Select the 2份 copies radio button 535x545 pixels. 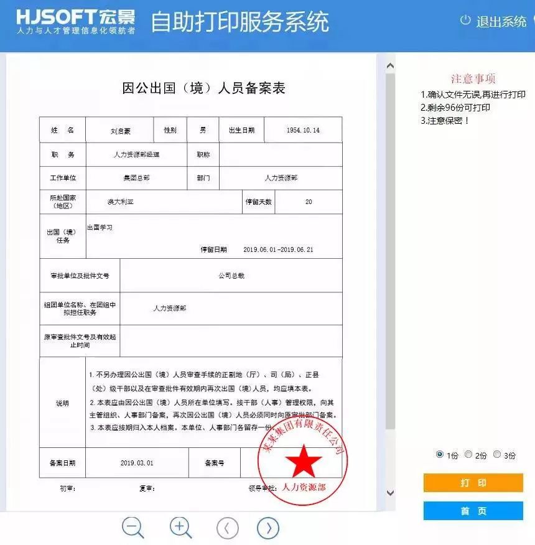pos(470,455)
